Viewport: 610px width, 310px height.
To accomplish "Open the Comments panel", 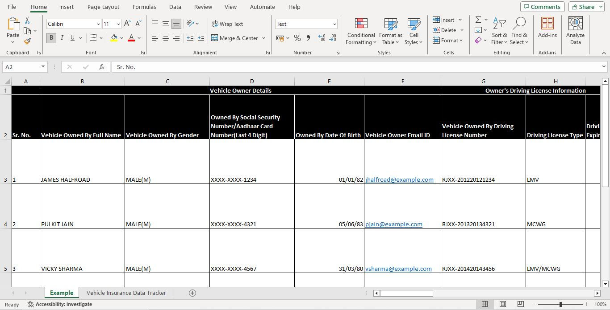I will pyautogui.click(x=542, y=7).
